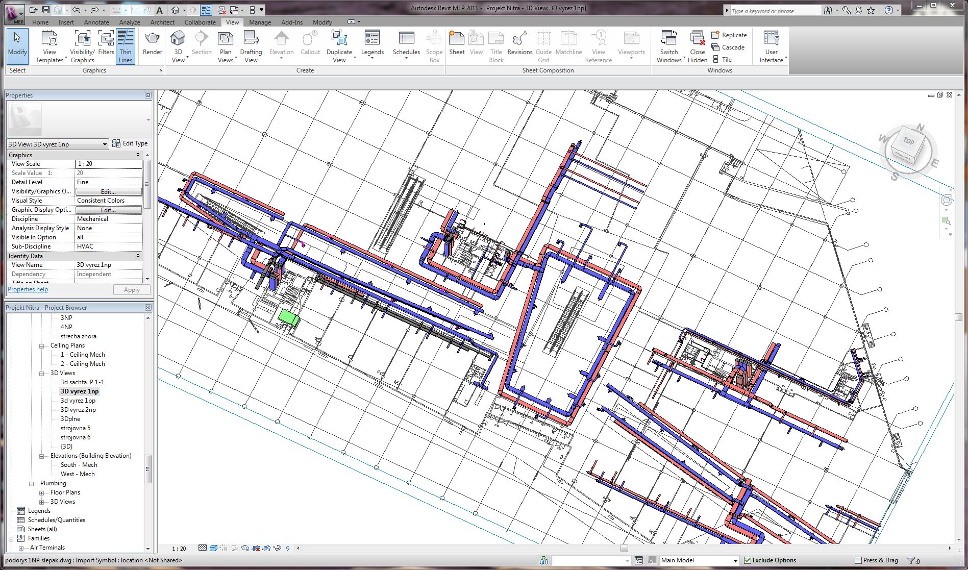Click the Close Hidden windows icon
This screenshot has height=570, width=968.
(x=697, y=46)
